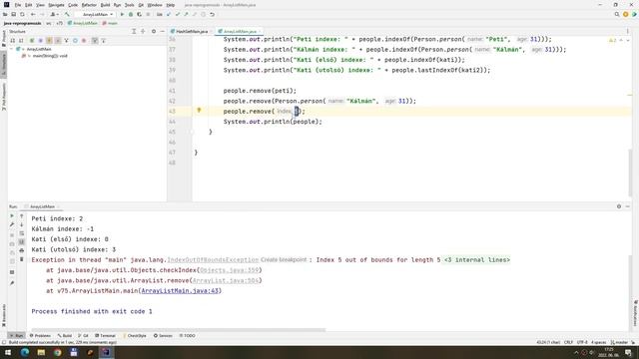Viewport: 639px width, 359px height.
Task: Click the Build project hammer icon
Action: [67, 14]
